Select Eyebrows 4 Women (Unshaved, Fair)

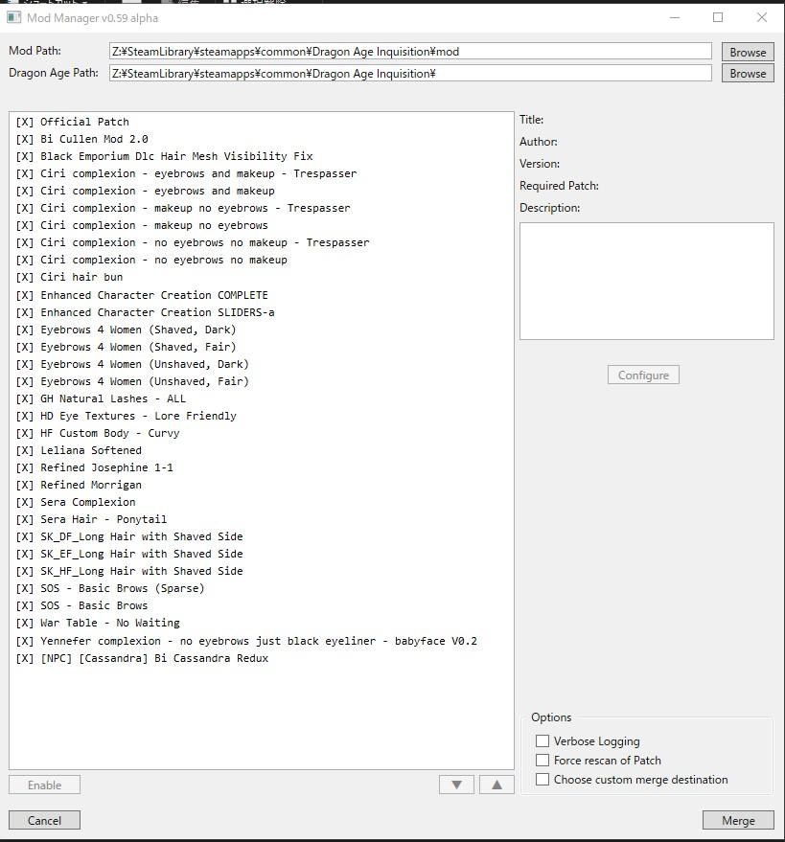pyautogui.click(x=132, y=381)
